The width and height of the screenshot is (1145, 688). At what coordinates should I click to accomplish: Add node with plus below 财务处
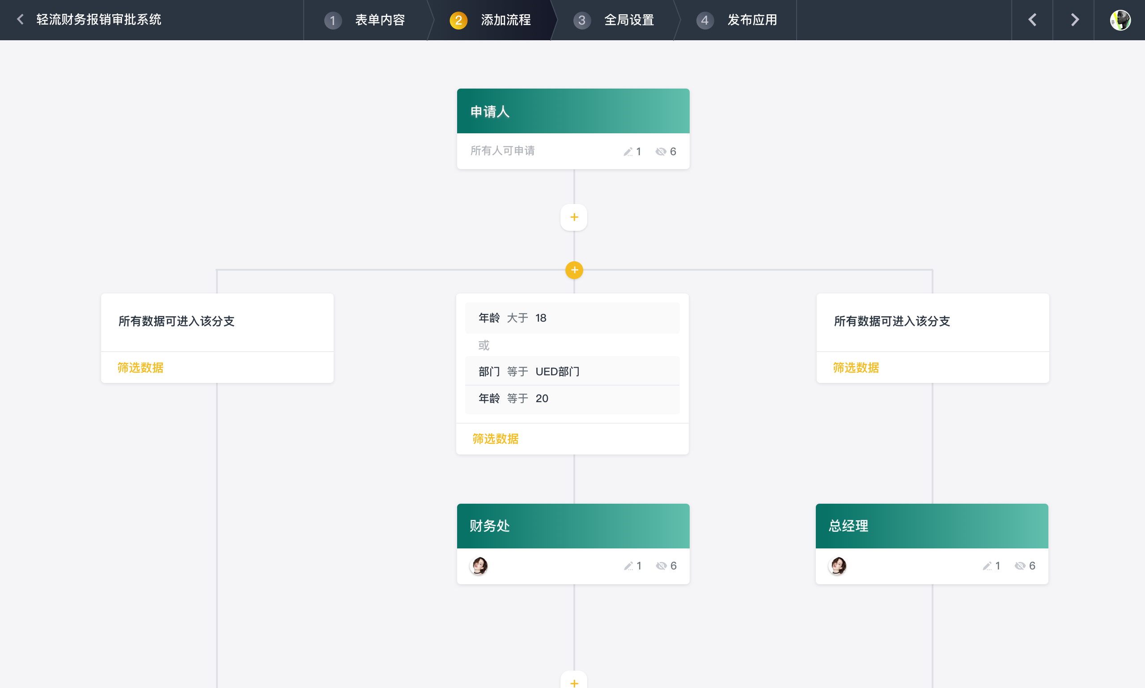(x=574, y=680)
